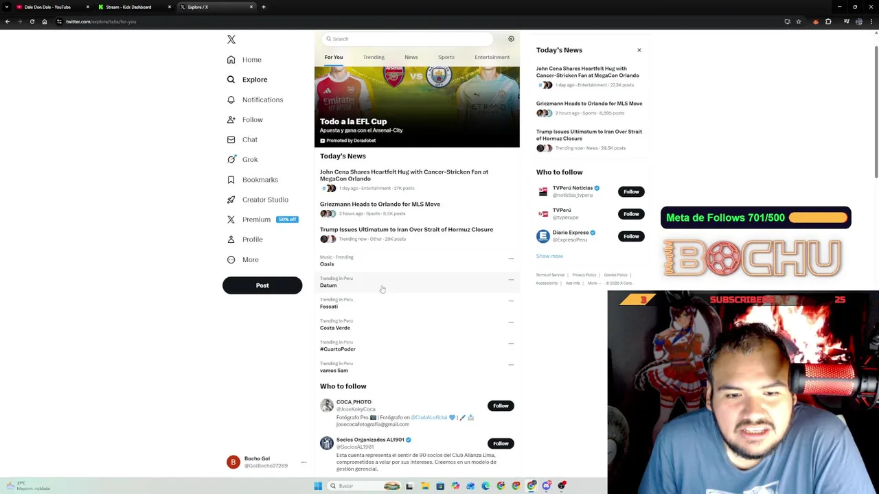Image resolution: width=879 pixels, height=494 pixels.
Task: Open the Windows Start button
Action: coord(318,486)
